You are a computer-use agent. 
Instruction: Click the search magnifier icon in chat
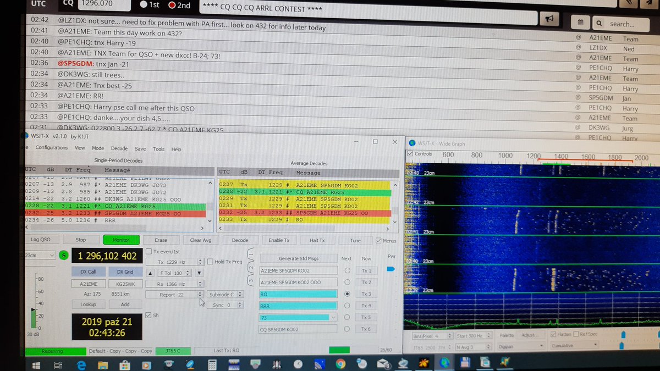(x=599, y=24)
